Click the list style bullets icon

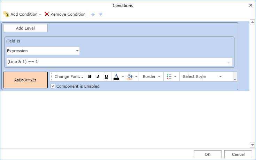point(169,77)
